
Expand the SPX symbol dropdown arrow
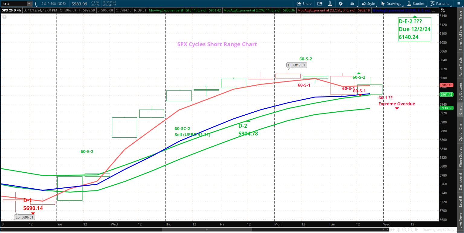29,4
